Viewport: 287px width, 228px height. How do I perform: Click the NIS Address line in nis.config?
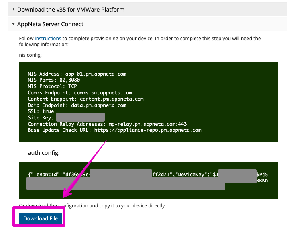77,74
